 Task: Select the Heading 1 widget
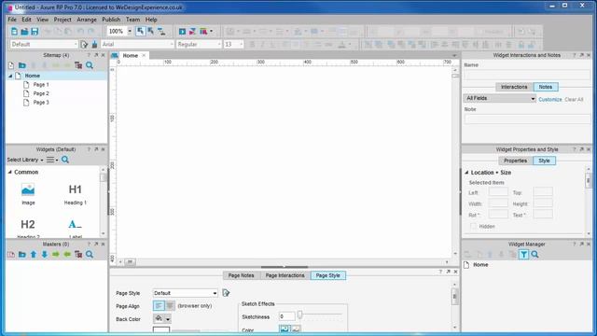click(x=76, y=194)
